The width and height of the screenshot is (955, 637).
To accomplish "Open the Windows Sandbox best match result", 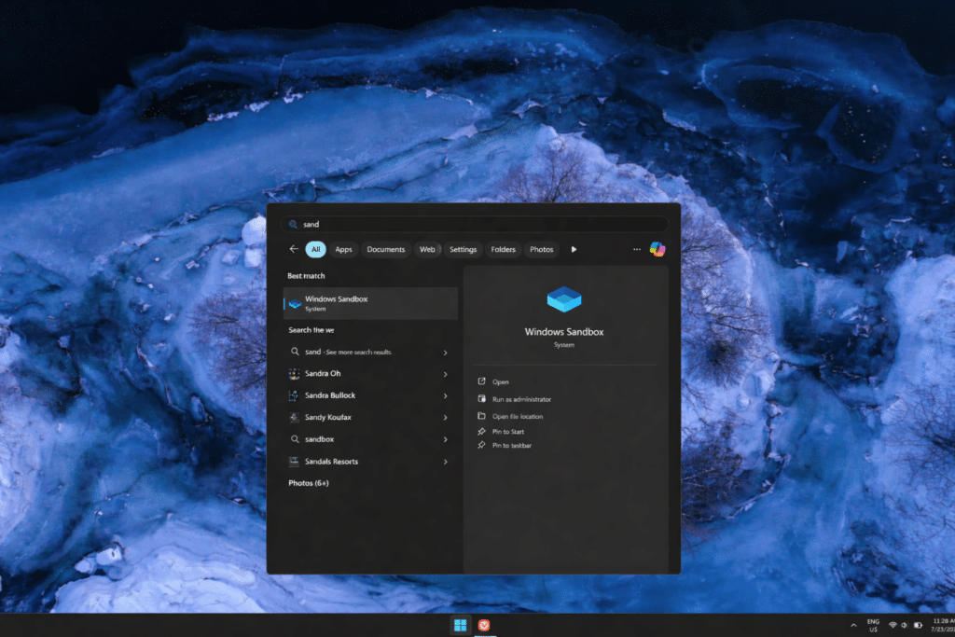I will [370, 303].
